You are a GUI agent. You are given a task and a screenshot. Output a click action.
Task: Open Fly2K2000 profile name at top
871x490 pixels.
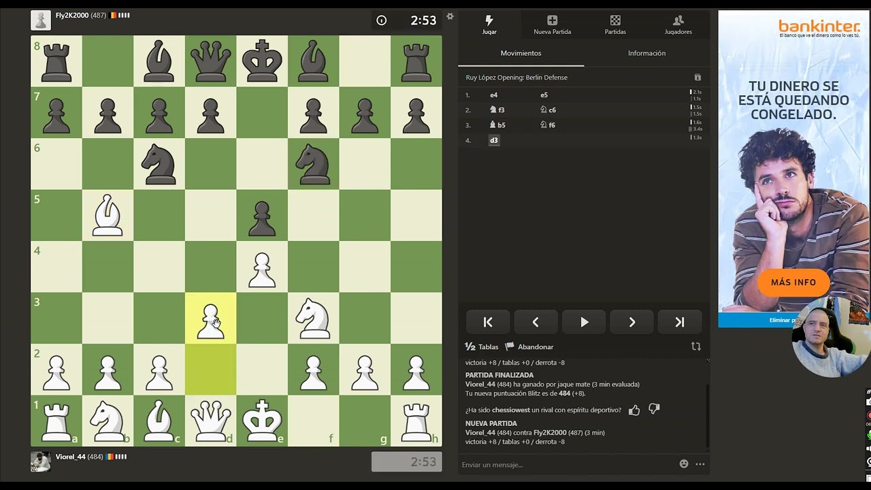pos(72,15)
